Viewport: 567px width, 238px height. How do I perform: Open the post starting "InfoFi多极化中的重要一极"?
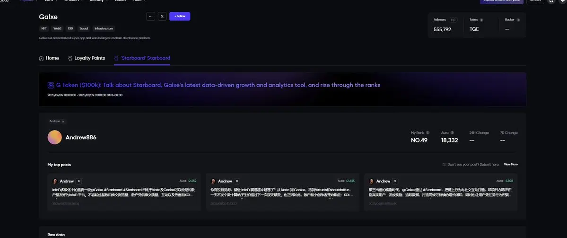[124, 192]
